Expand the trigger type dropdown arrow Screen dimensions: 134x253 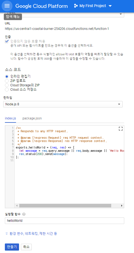121,14
